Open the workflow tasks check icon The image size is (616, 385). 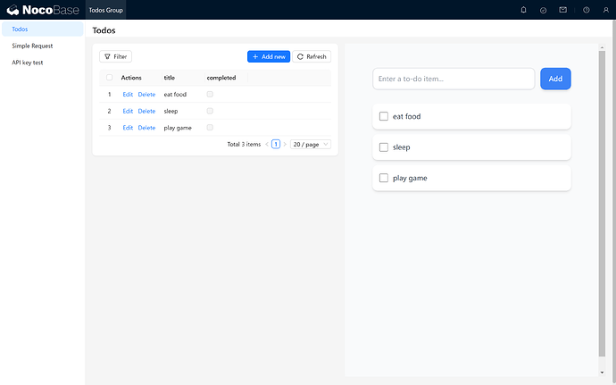tap(543, 10)
